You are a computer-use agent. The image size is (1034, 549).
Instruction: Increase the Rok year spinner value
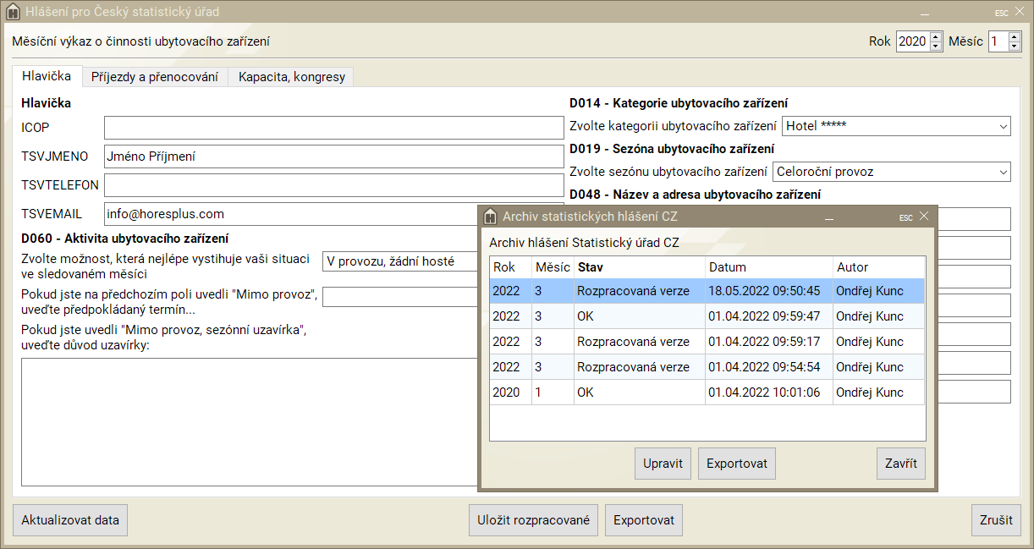[x=935, y=37]
